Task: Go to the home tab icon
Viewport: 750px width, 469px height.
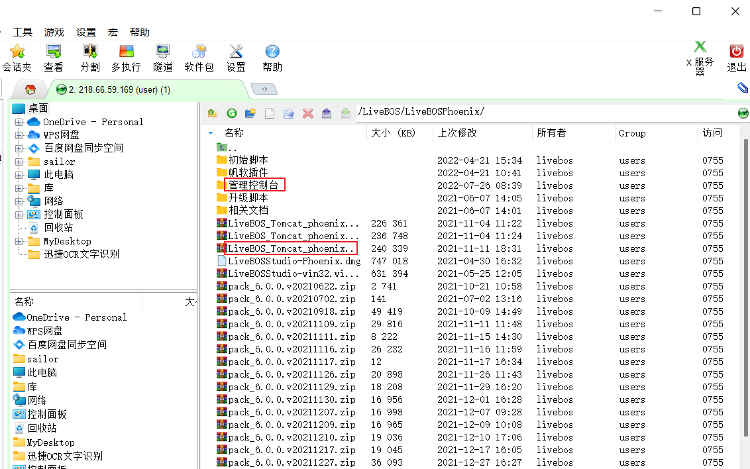Action: [30, 89]
